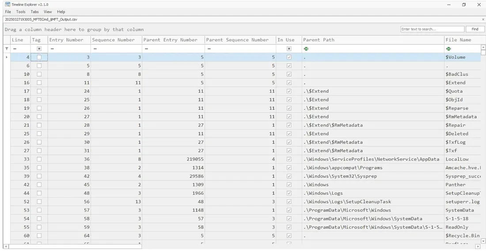Viewport: 486px width, 251px height.
Task: Open the Tools menu
Action: [21, 12]
